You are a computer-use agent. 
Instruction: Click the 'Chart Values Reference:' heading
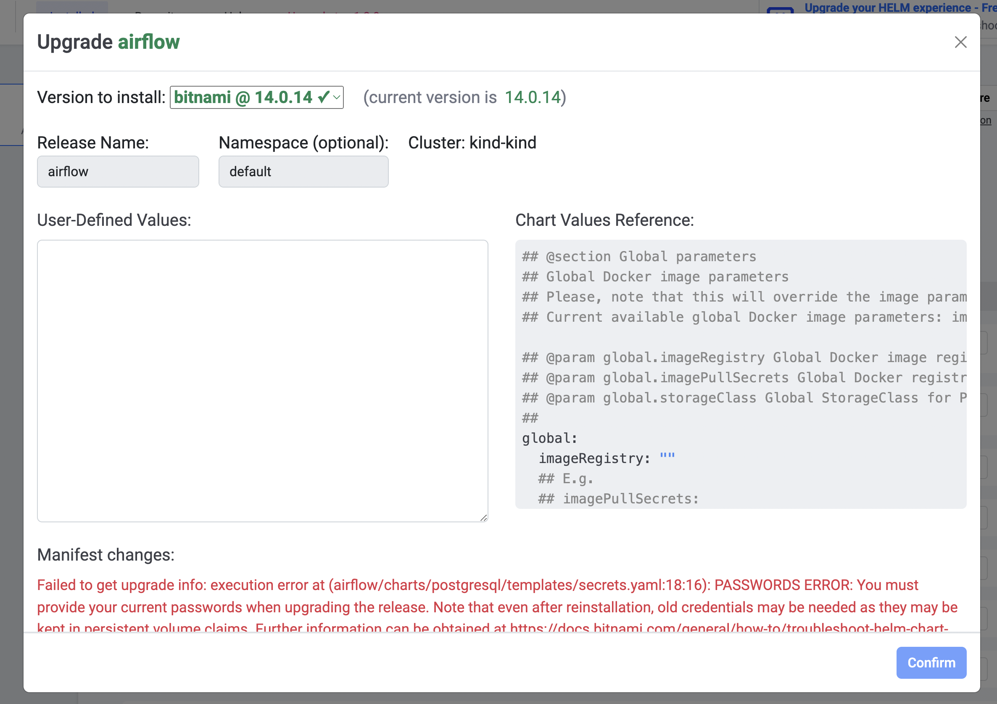(604, 220)
